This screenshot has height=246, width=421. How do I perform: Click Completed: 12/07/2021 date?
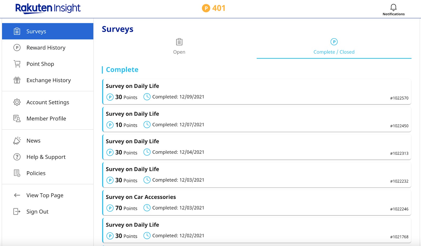click(x=178, y=125)
